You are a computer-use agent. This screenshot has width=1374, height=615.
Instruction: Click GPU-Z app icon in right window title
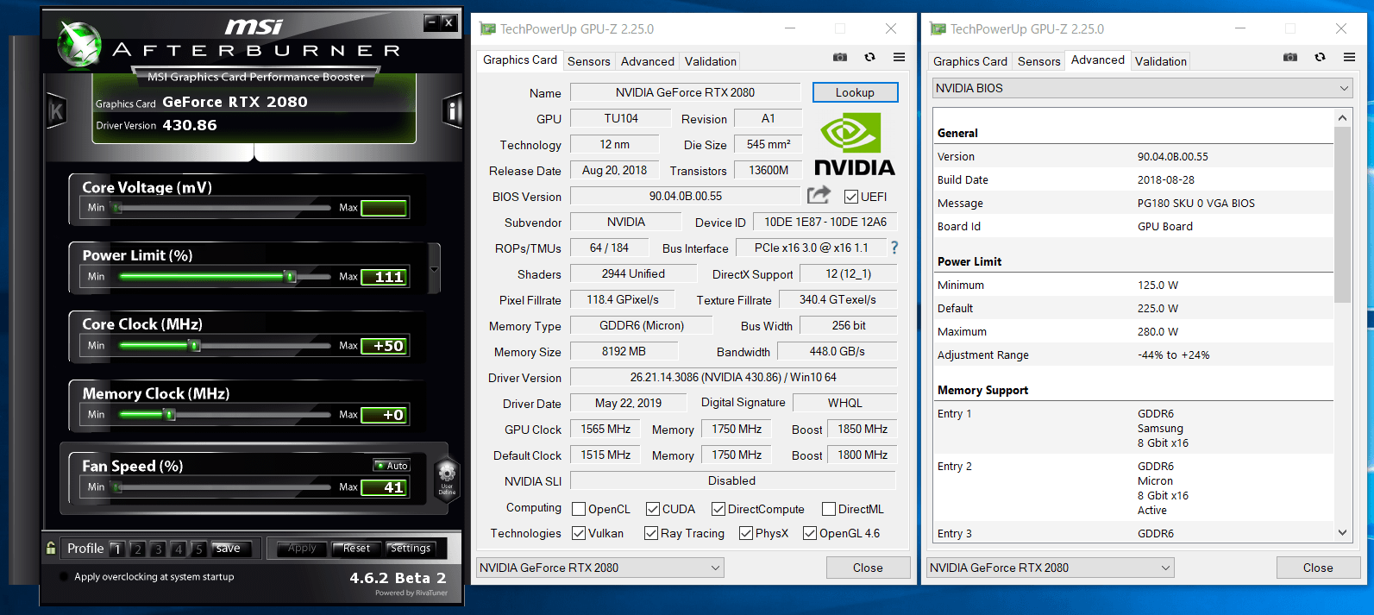(938, 28)
